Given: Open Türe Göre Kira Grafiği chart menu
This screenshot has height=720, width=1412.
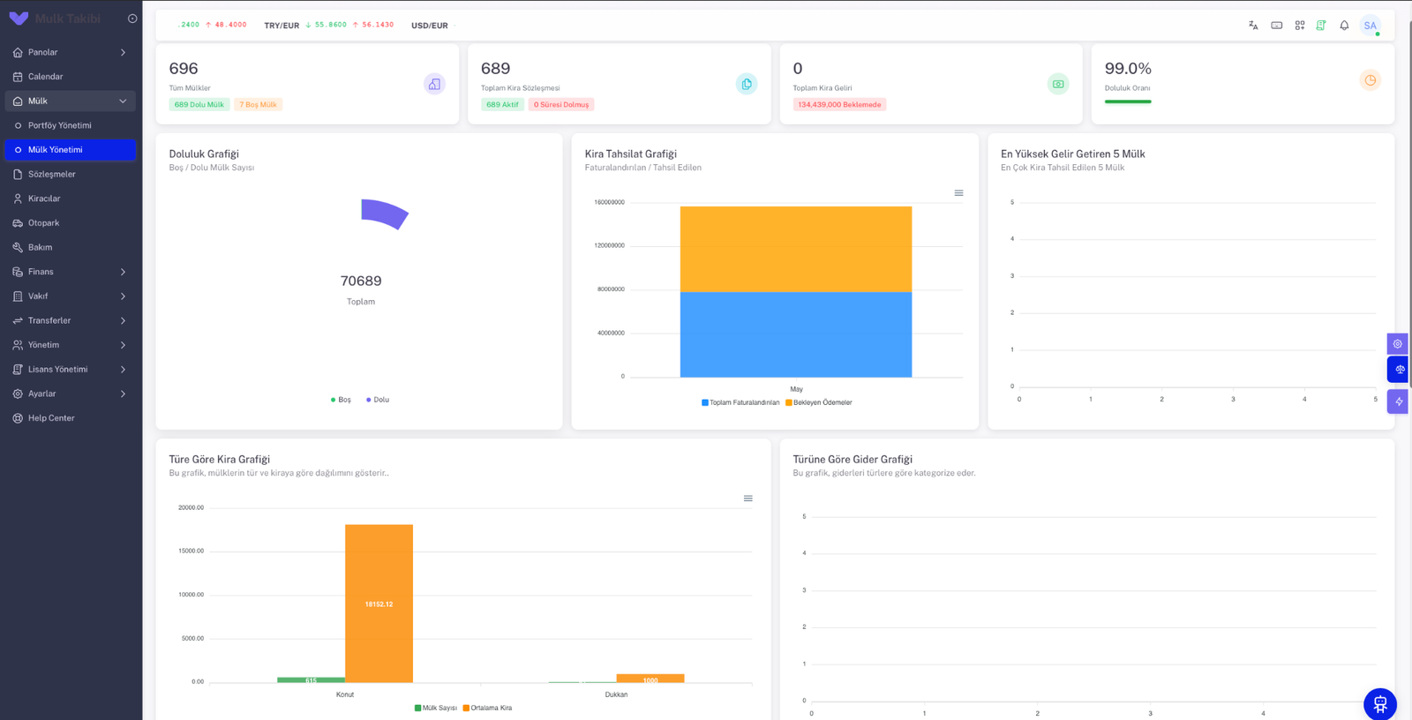Looking at the screenshot, I should (748, 499).
